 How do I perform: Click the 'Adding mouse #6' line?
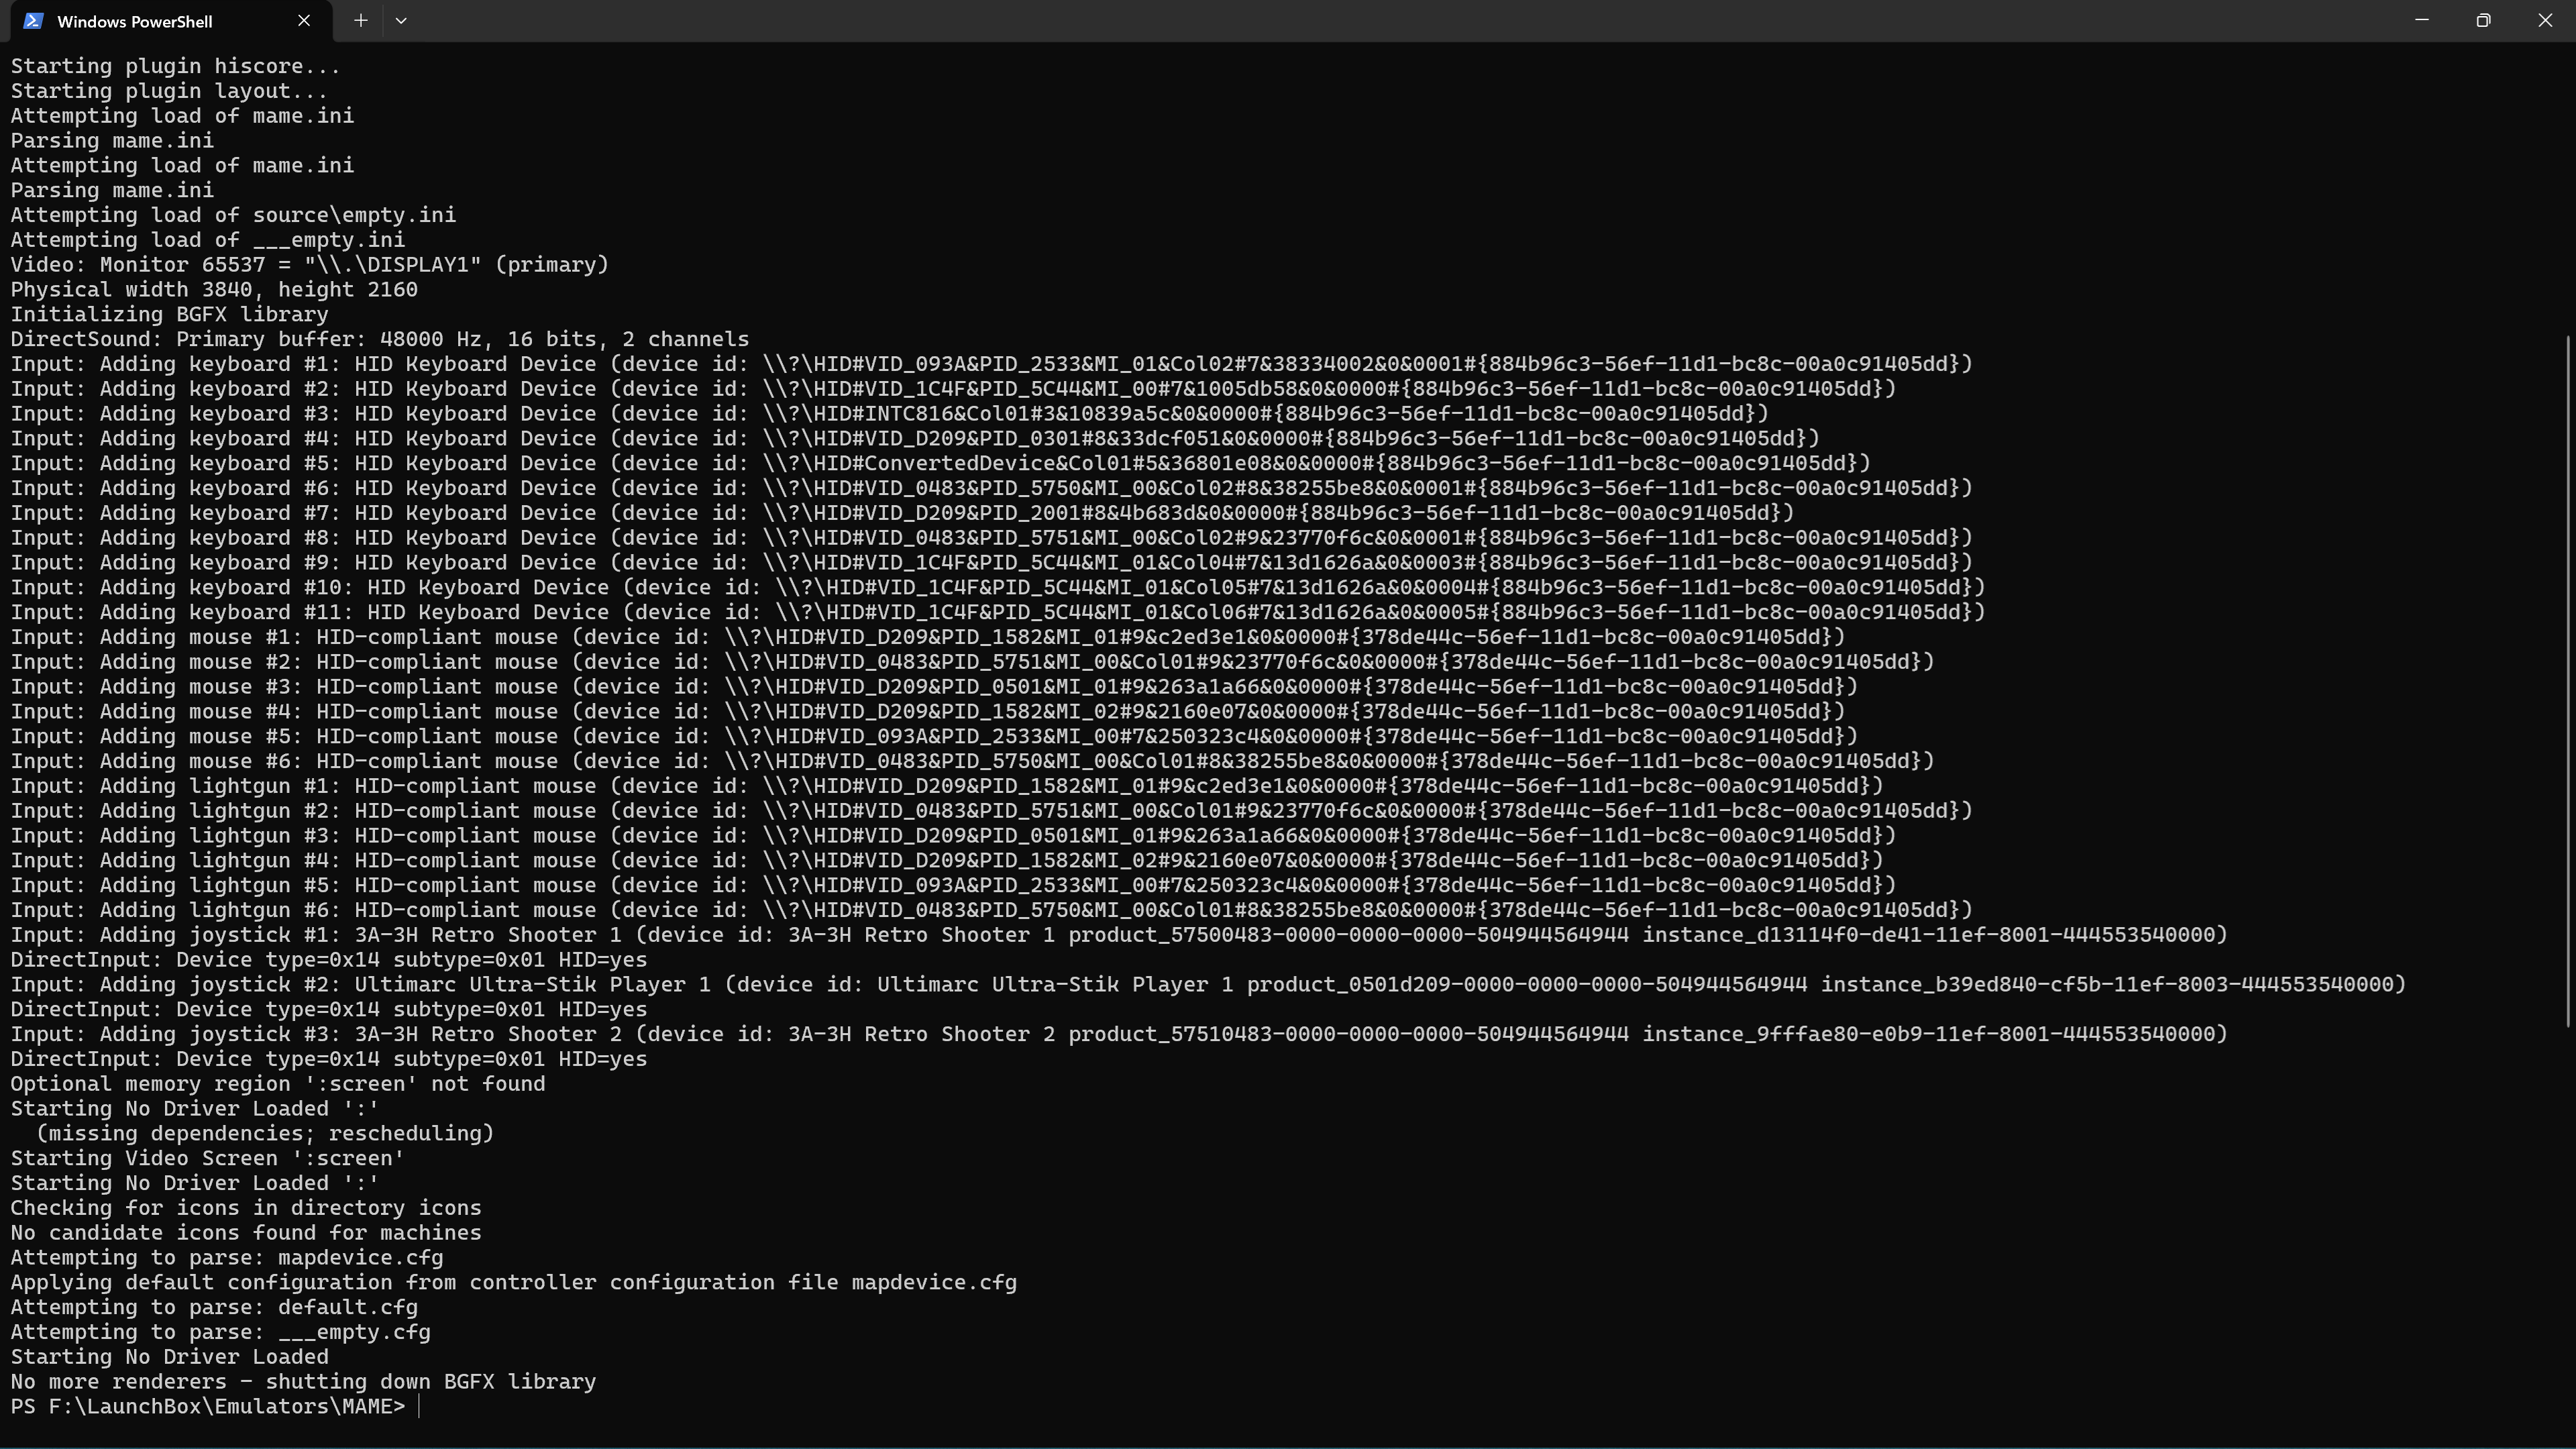pyautogui.click(x=973, y=761)
